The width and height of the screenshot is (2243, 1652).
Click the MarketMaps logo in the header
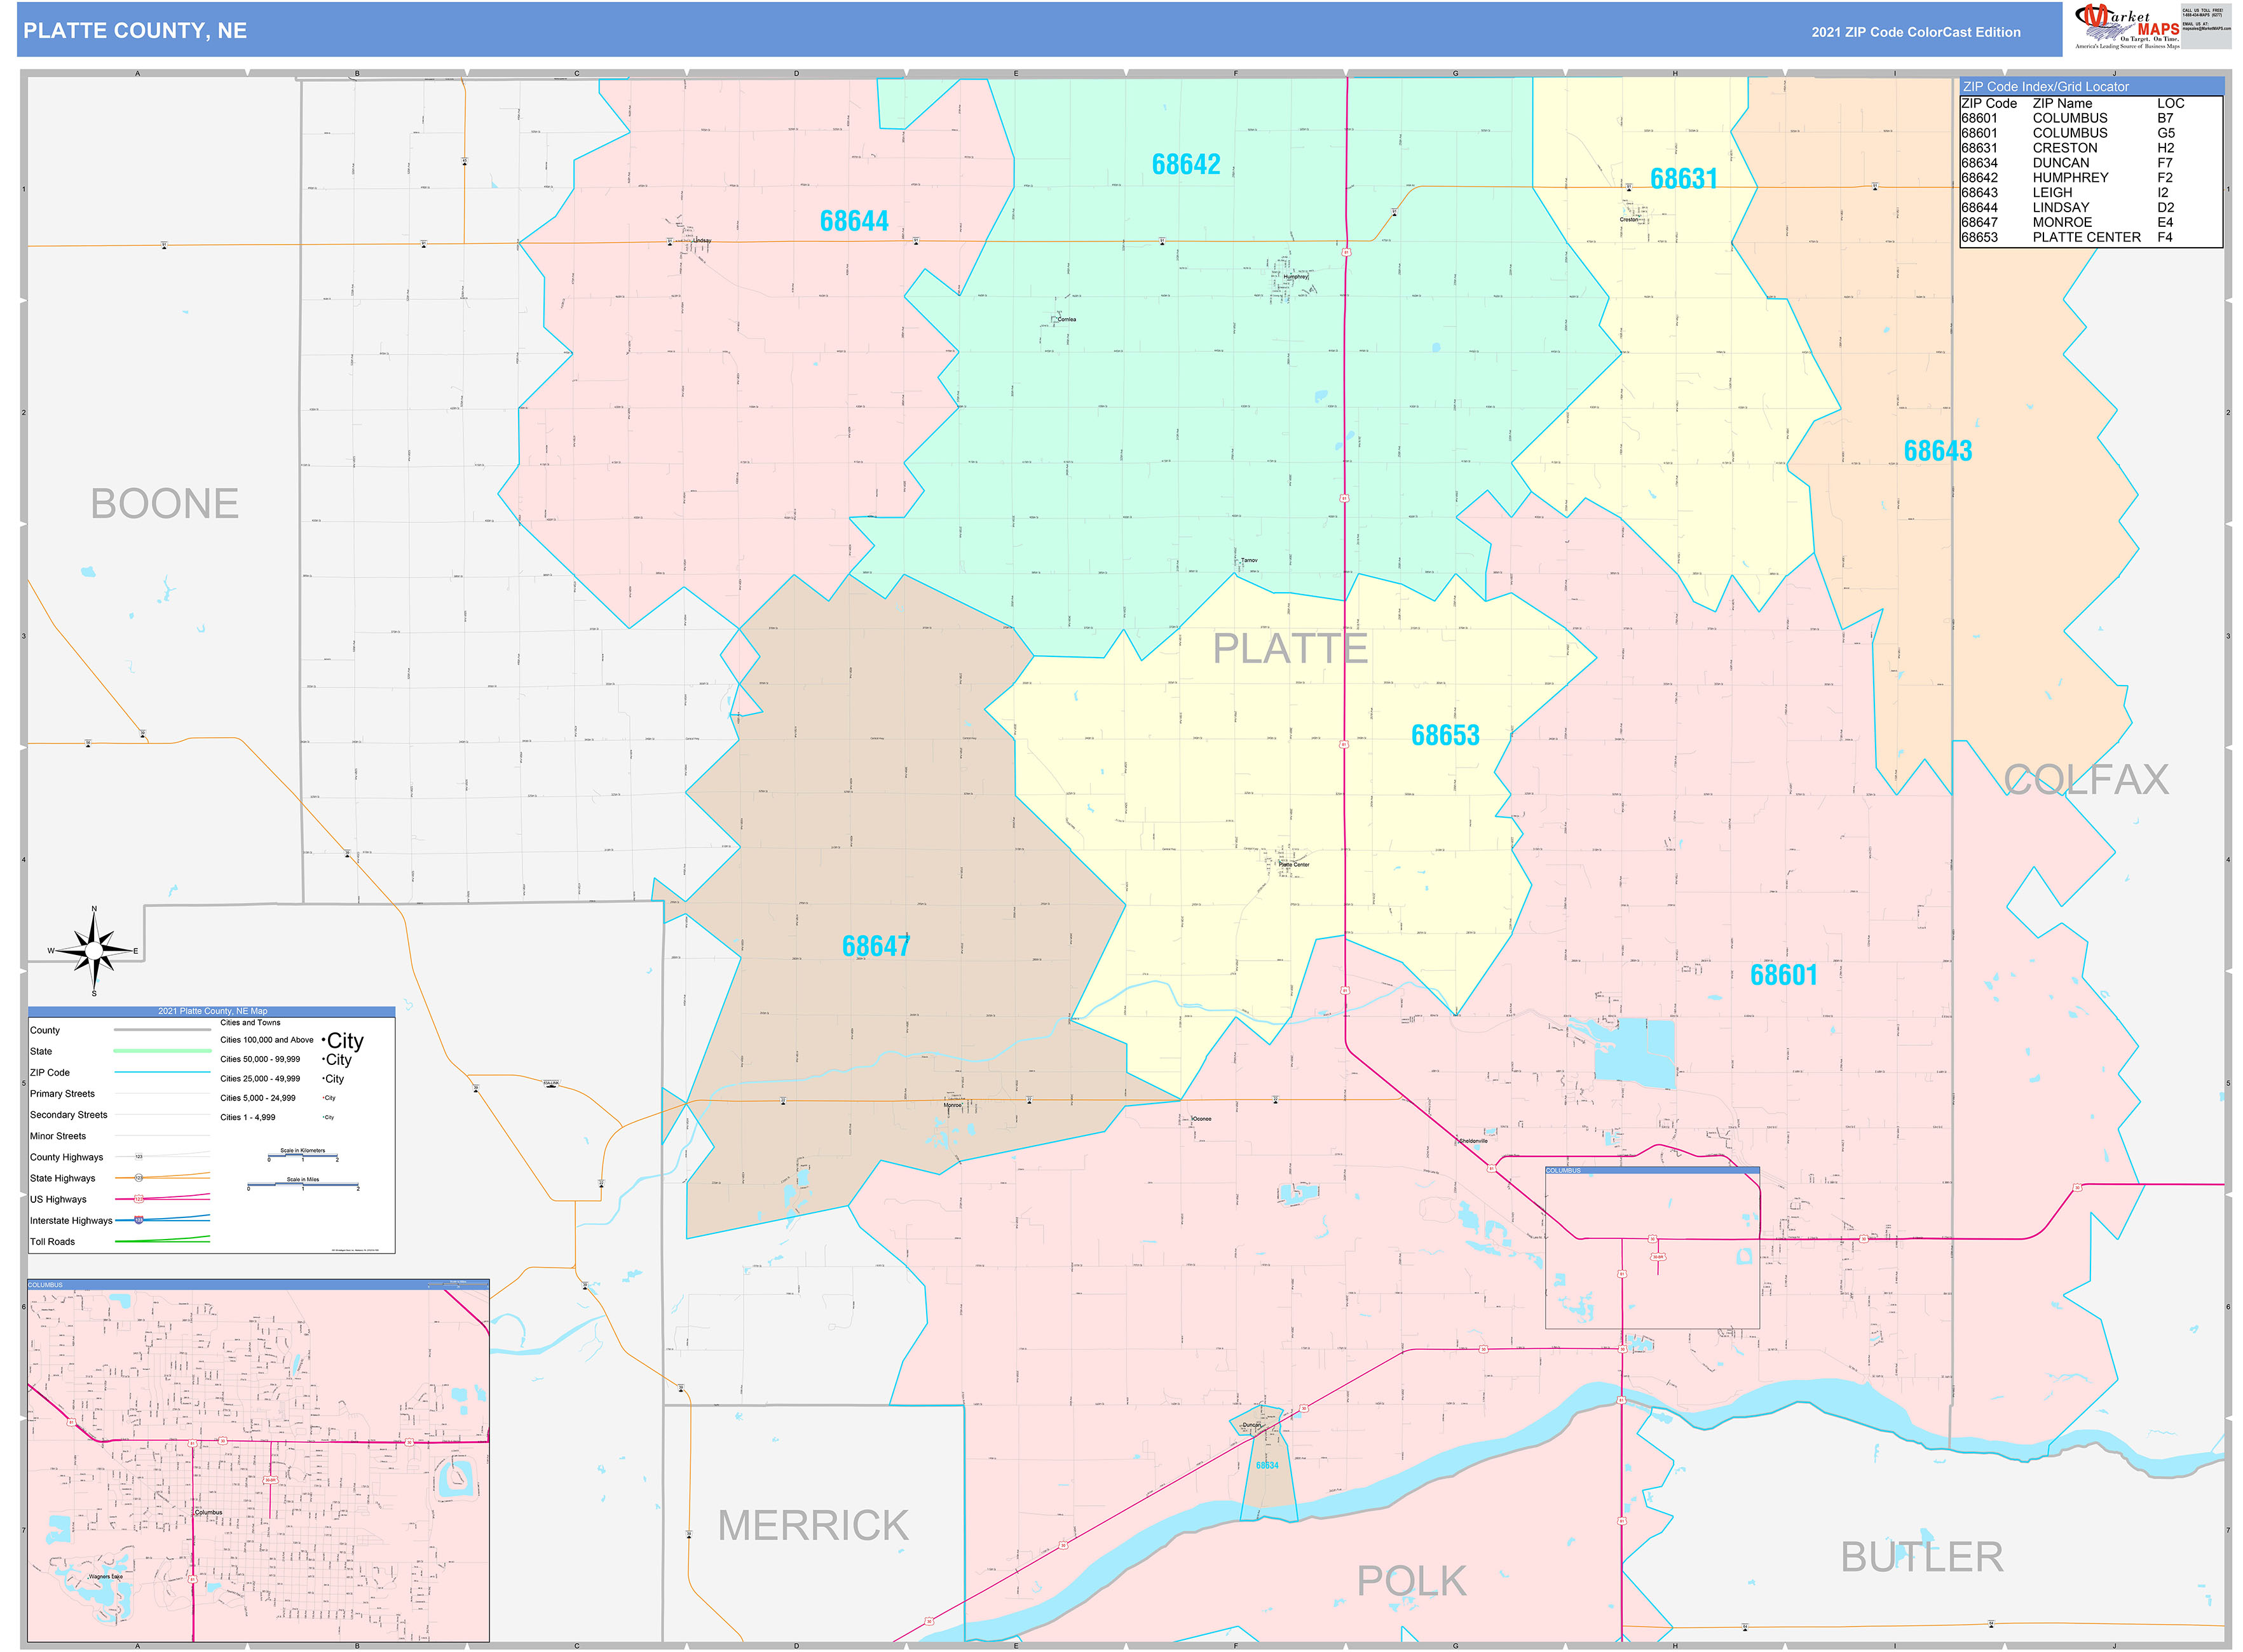click(x=2127, y=26)
